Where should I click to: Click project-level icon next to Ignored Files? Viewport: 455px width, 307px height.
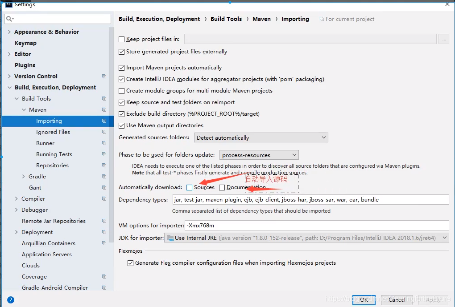(104, 132)
